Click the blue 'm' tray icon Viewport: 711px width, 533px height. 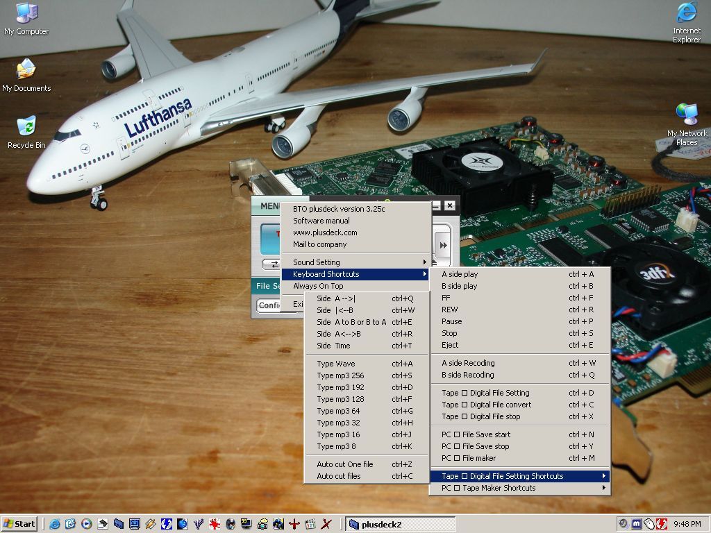coord(637,523)
